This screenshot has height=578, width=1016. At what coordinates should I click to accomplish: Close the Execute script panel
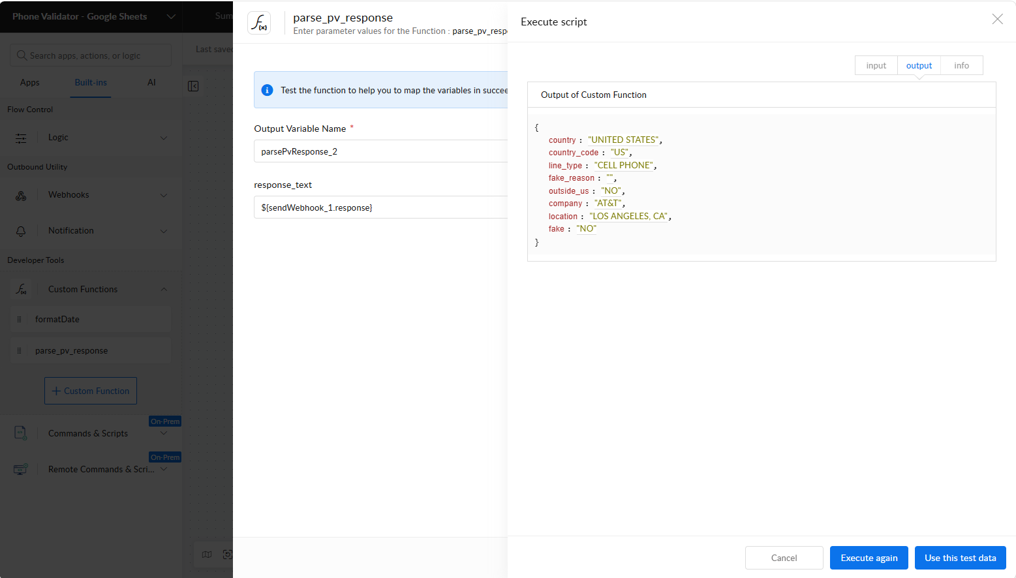pyautogui.click(x=997, y=19)
